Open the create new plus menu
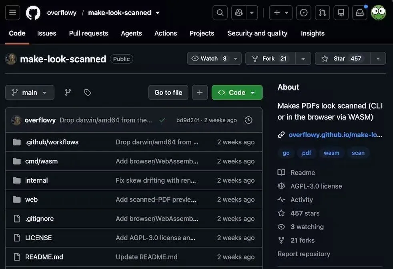The height and width of the screenshot is (269, 393). 281,12
